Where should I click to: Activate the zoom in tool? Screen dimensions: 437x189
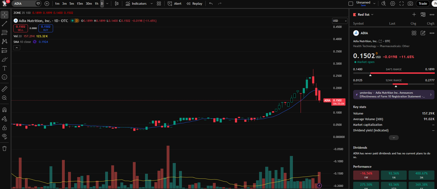coord(4,98)
